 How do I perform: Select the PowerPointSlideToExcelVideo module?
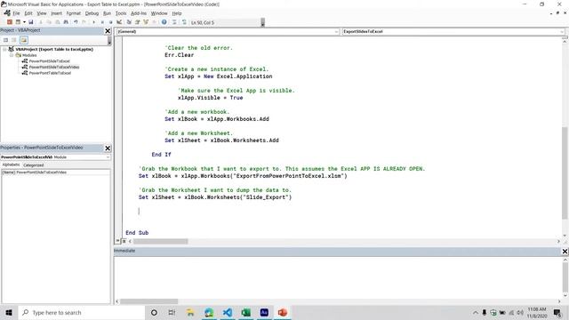coord(54,67)
